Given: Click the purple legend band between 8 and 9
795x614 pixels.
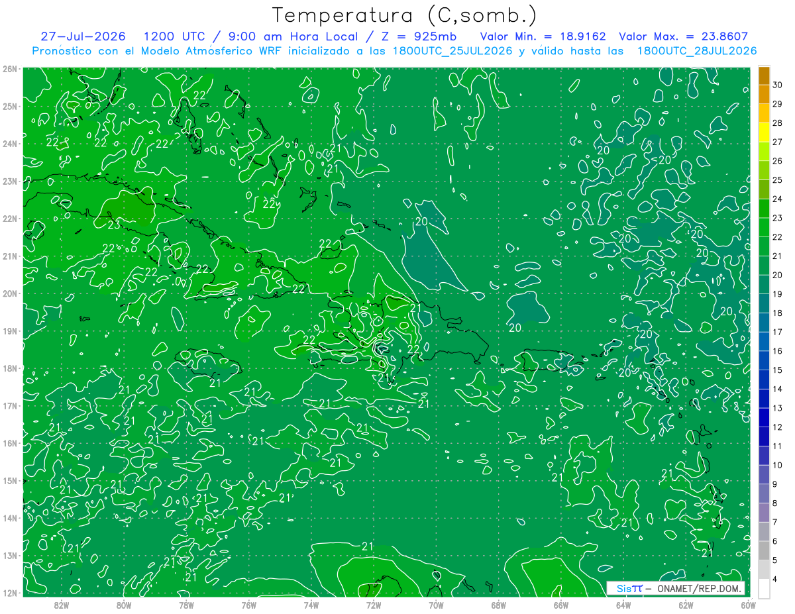Looking at the screenshot, I should tap(764, 493).
